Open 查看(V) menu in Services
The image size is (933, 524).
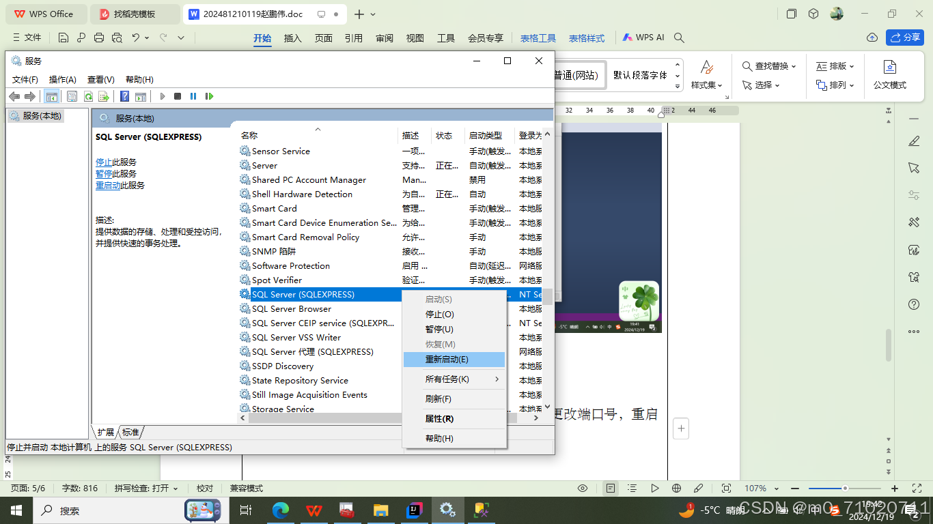(x=101, y=80)
